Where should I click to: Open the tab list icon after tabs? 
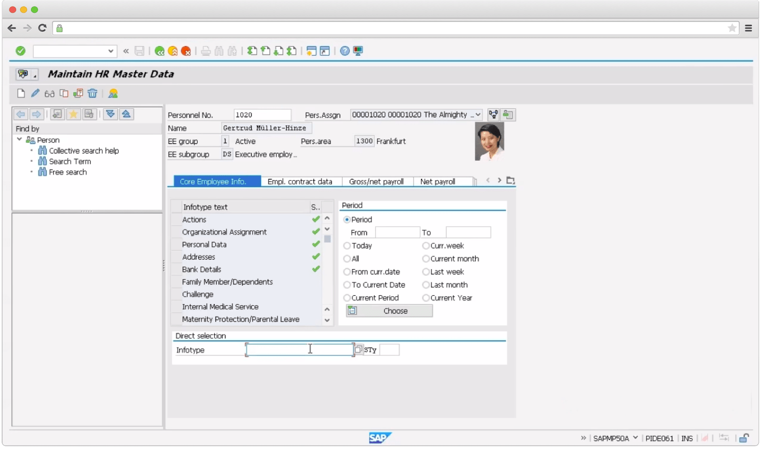(511, 180)
